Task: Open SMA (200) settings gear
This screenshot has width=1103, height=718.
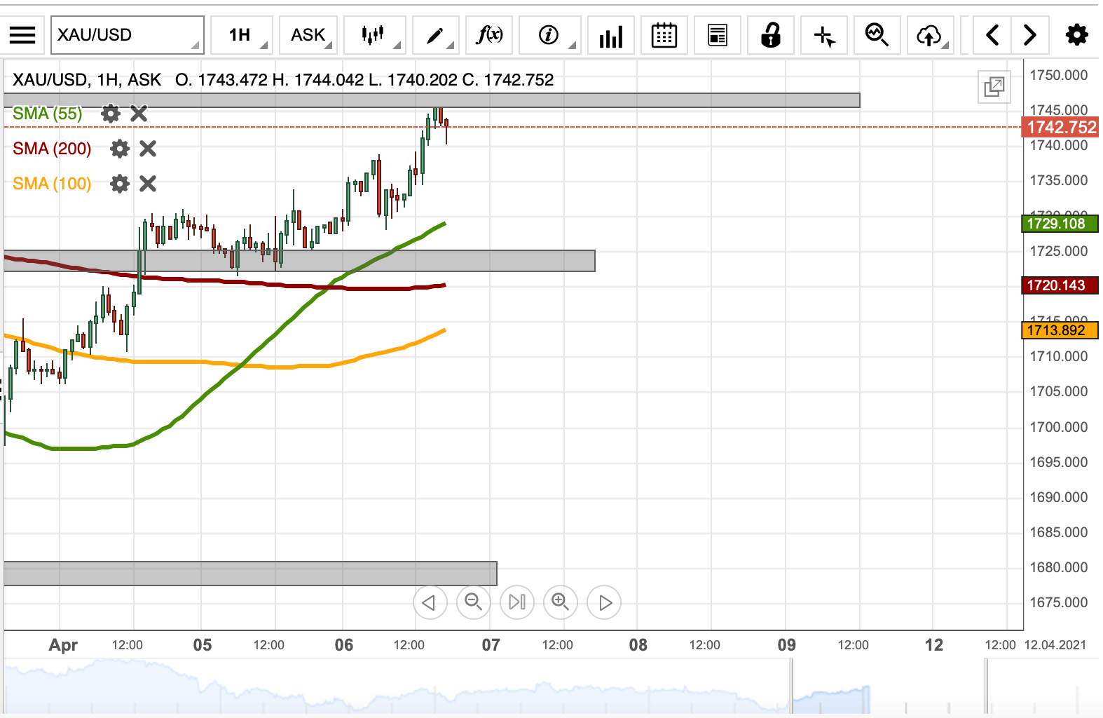Action: coord(120,149)
